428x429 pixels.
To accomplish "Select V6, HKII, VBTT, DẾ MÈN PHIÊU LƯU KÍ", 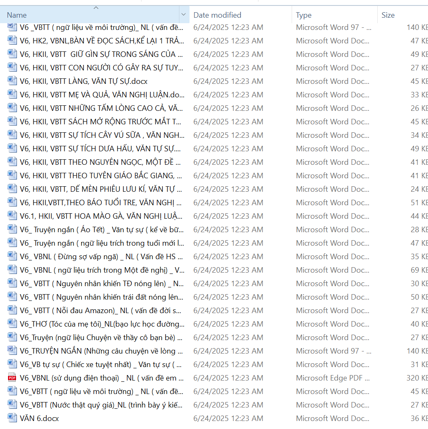I will tap(101, 189).
